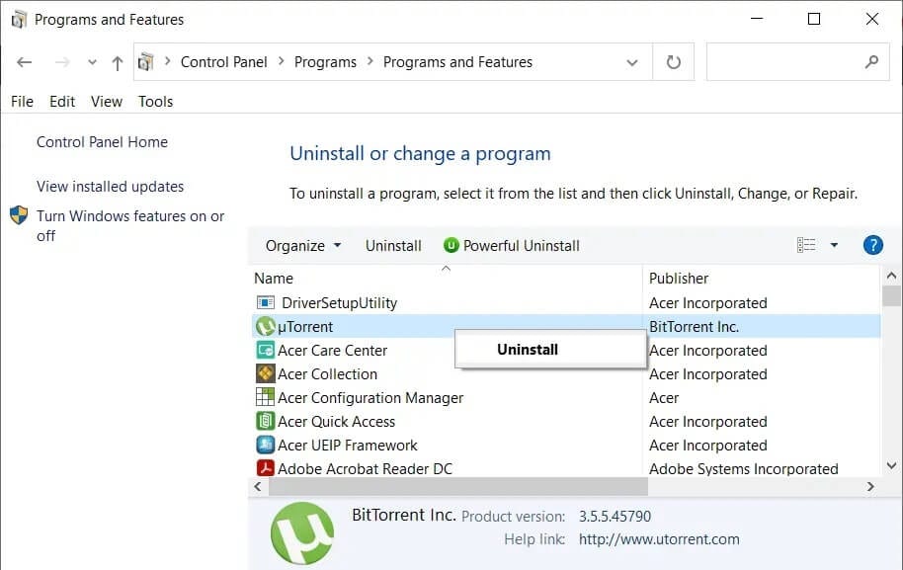Viewport: 903px width, 570px height.
Task: Select the Acer UEIP Framework icon
Action: point(265,445)
